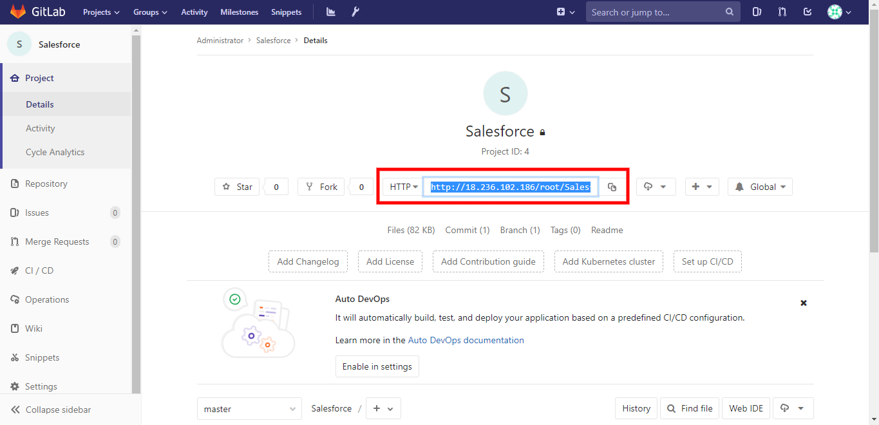Open the new item plus dropdown in navbar

pyautogui.click(x=565, y=12)
